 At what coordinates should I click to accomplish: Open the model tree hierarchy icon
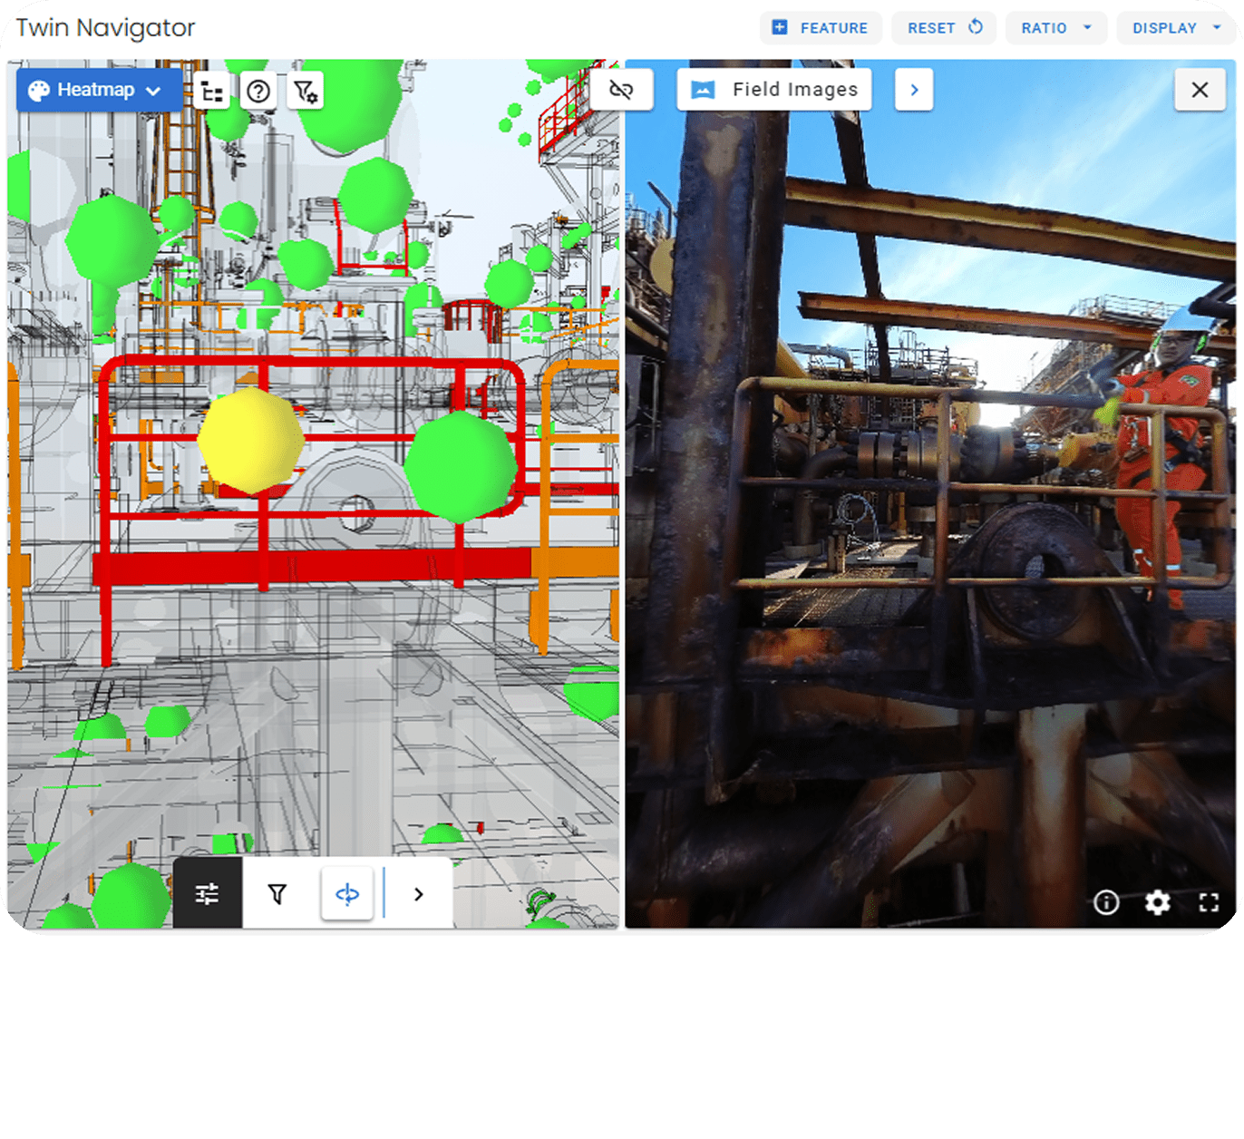coord(212,92)
